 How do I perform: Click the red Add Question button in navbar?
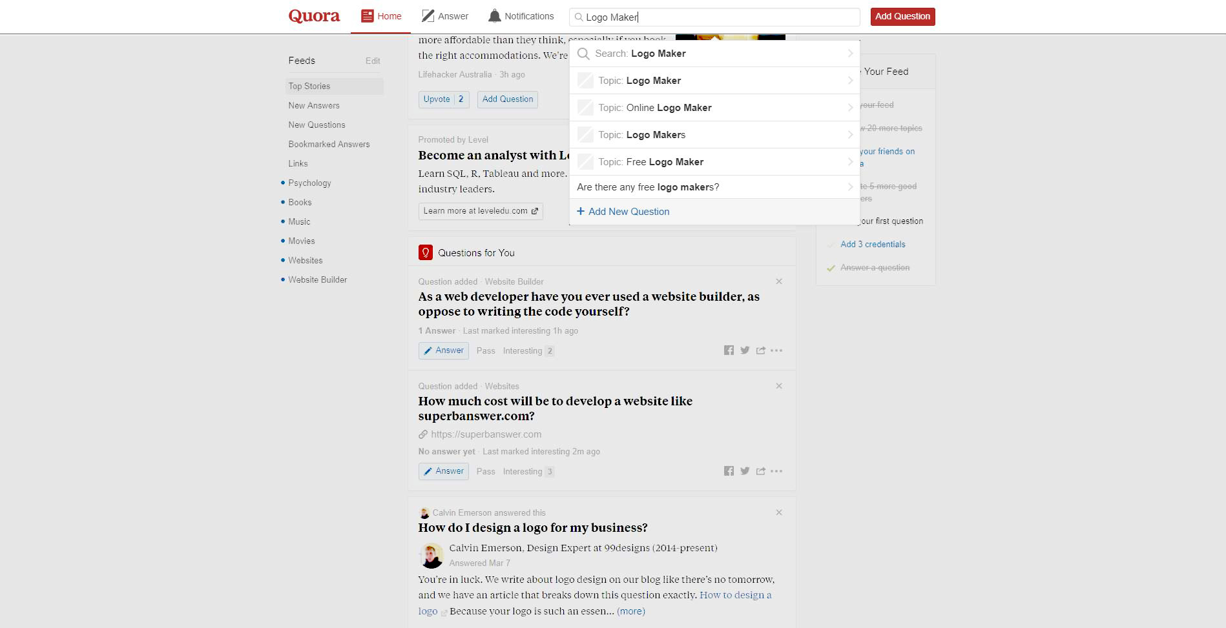coord(902,17)
